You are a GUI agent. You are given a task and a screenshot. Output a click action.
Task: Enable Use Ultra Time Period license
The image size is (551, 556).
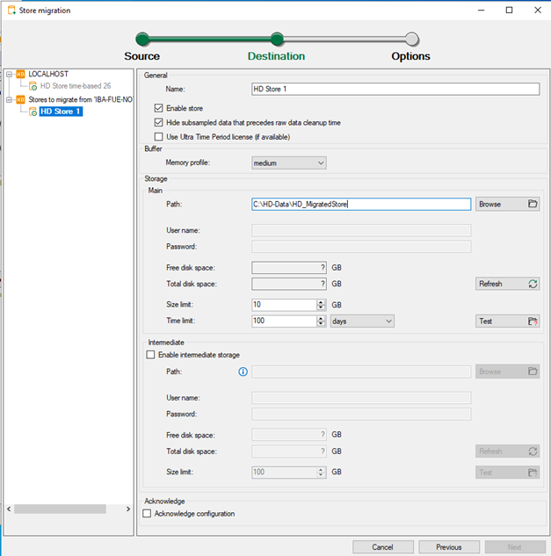[159, 137]
